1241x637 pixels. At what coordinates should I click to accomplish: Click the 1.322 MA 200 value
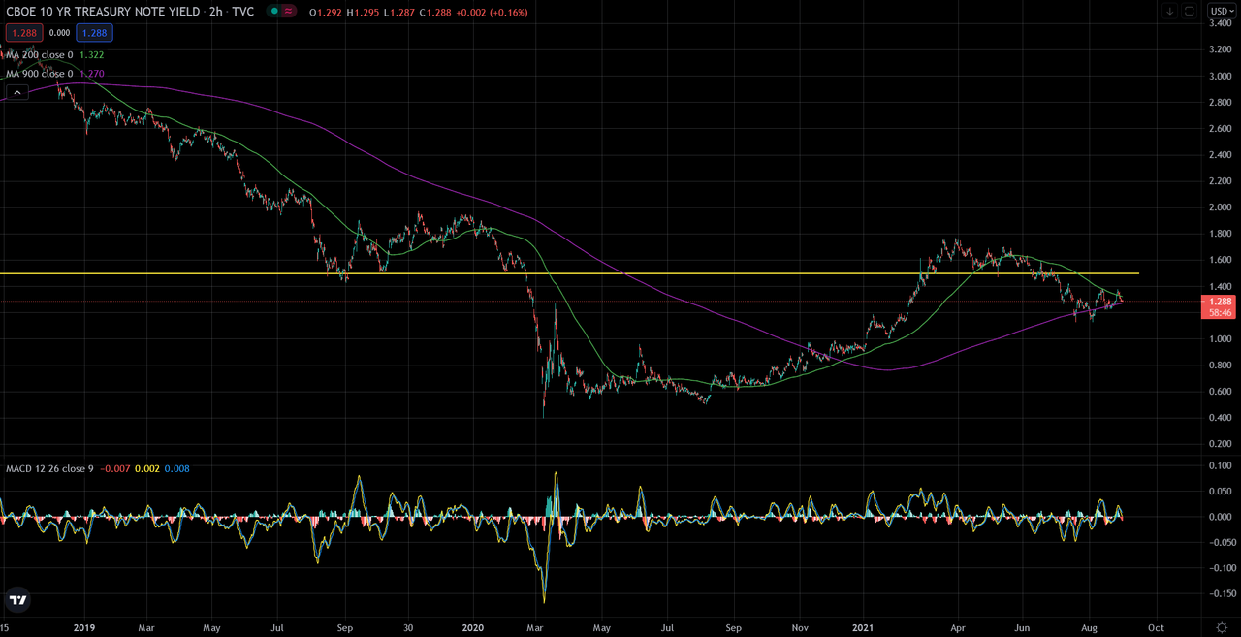coord(91,55)
